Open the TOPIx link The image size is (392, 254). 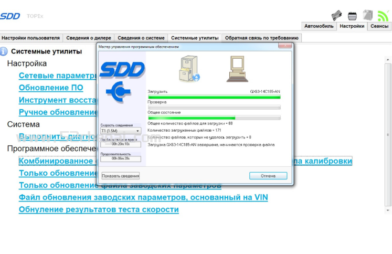[x=35, y=16]
